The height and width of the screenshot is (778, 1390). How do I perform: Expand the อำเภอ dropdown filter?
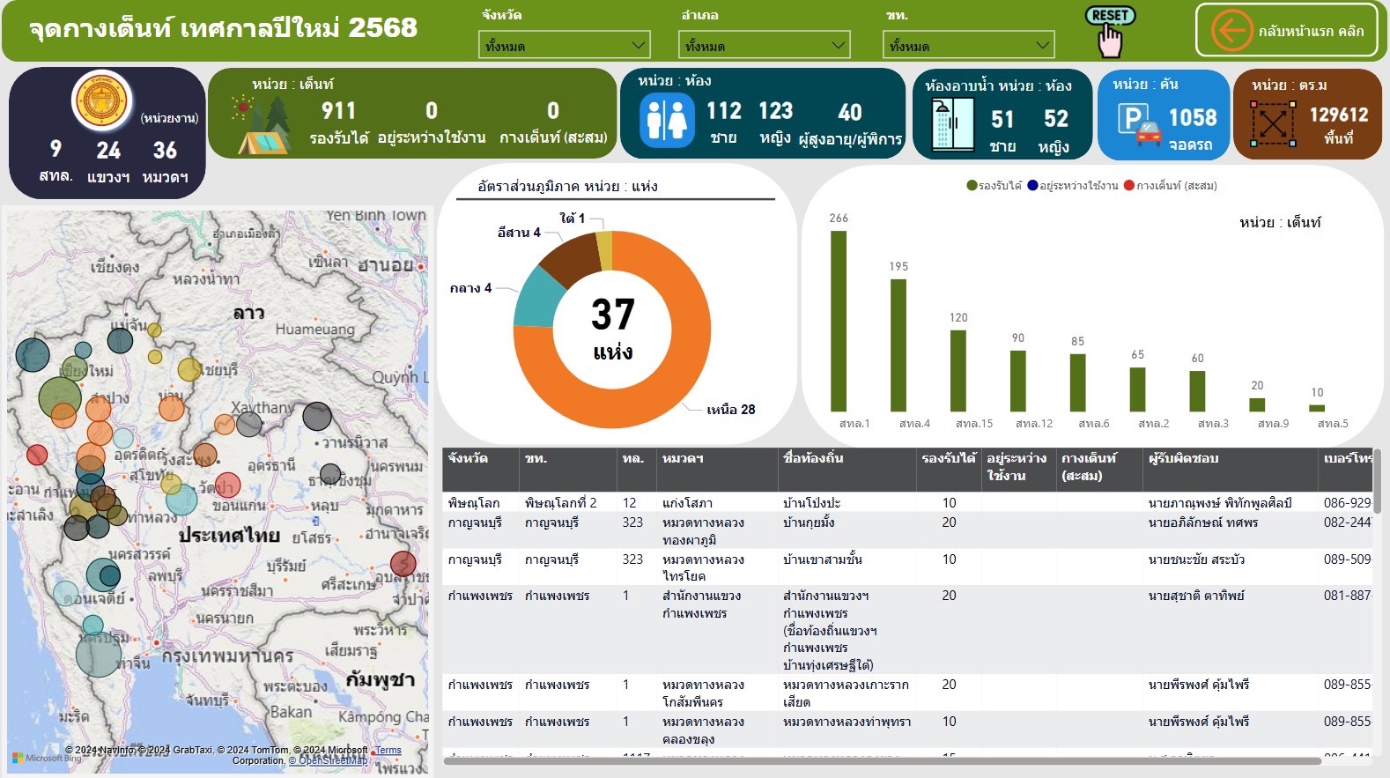click(765, 45)
